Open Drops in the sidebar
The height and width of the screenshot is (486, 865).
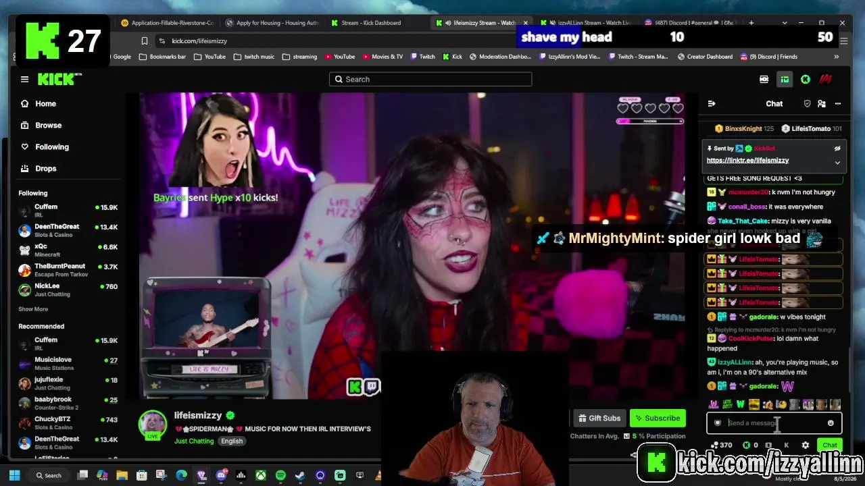pos(46,169)
